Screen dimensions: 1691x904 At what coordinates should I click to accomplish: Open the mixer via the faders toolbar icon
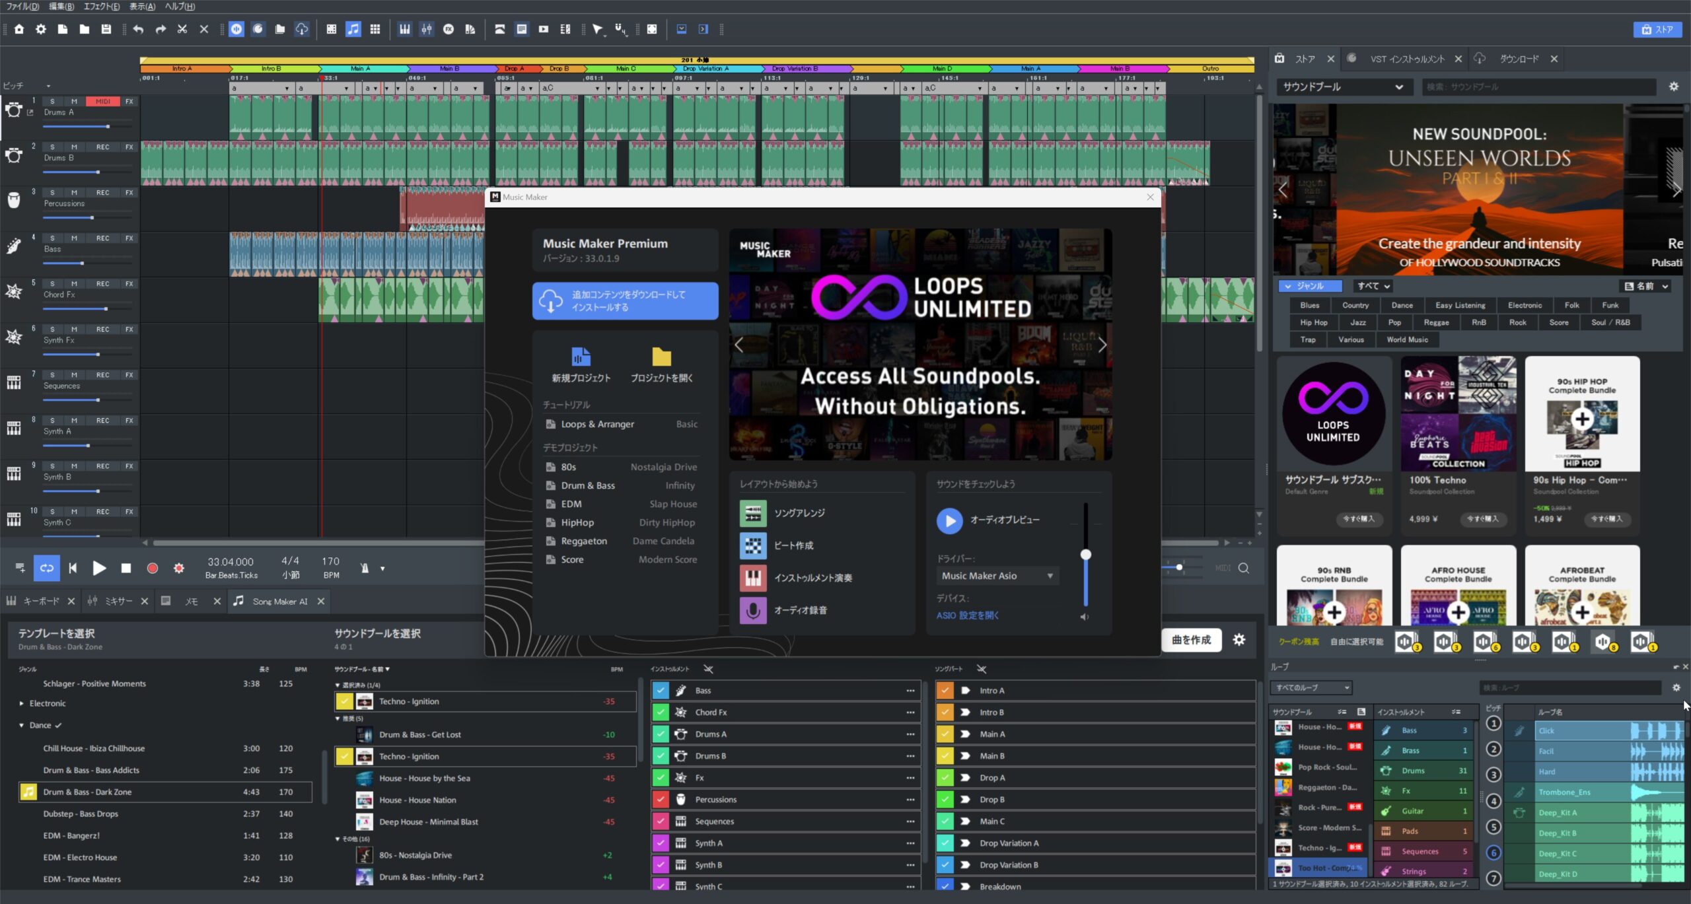[x=427, y=29]
